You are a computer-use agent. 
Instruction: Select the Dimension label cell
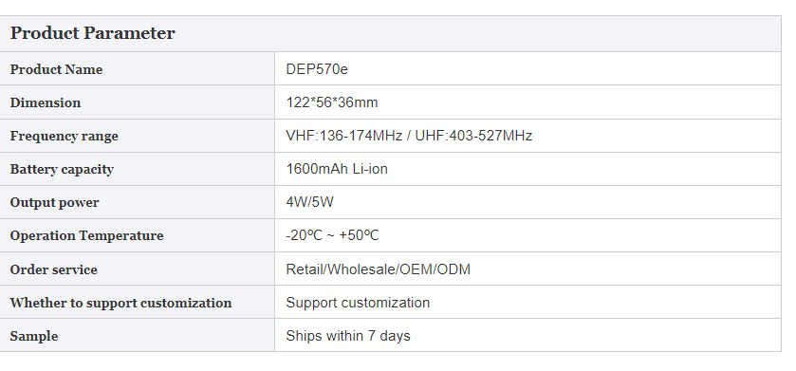click(x=137, y=102)
